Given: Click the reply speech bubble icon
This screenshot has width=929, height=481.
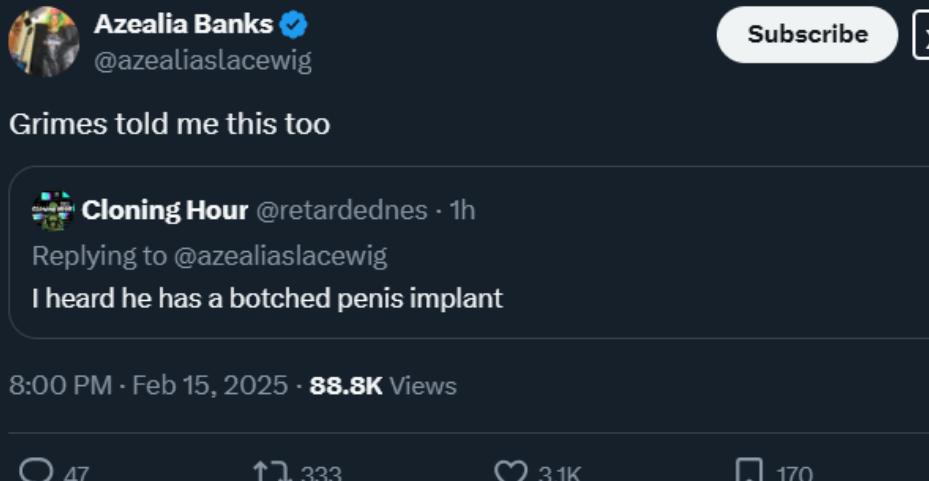Looking at the screenshot, I should (x=36, y=470).
